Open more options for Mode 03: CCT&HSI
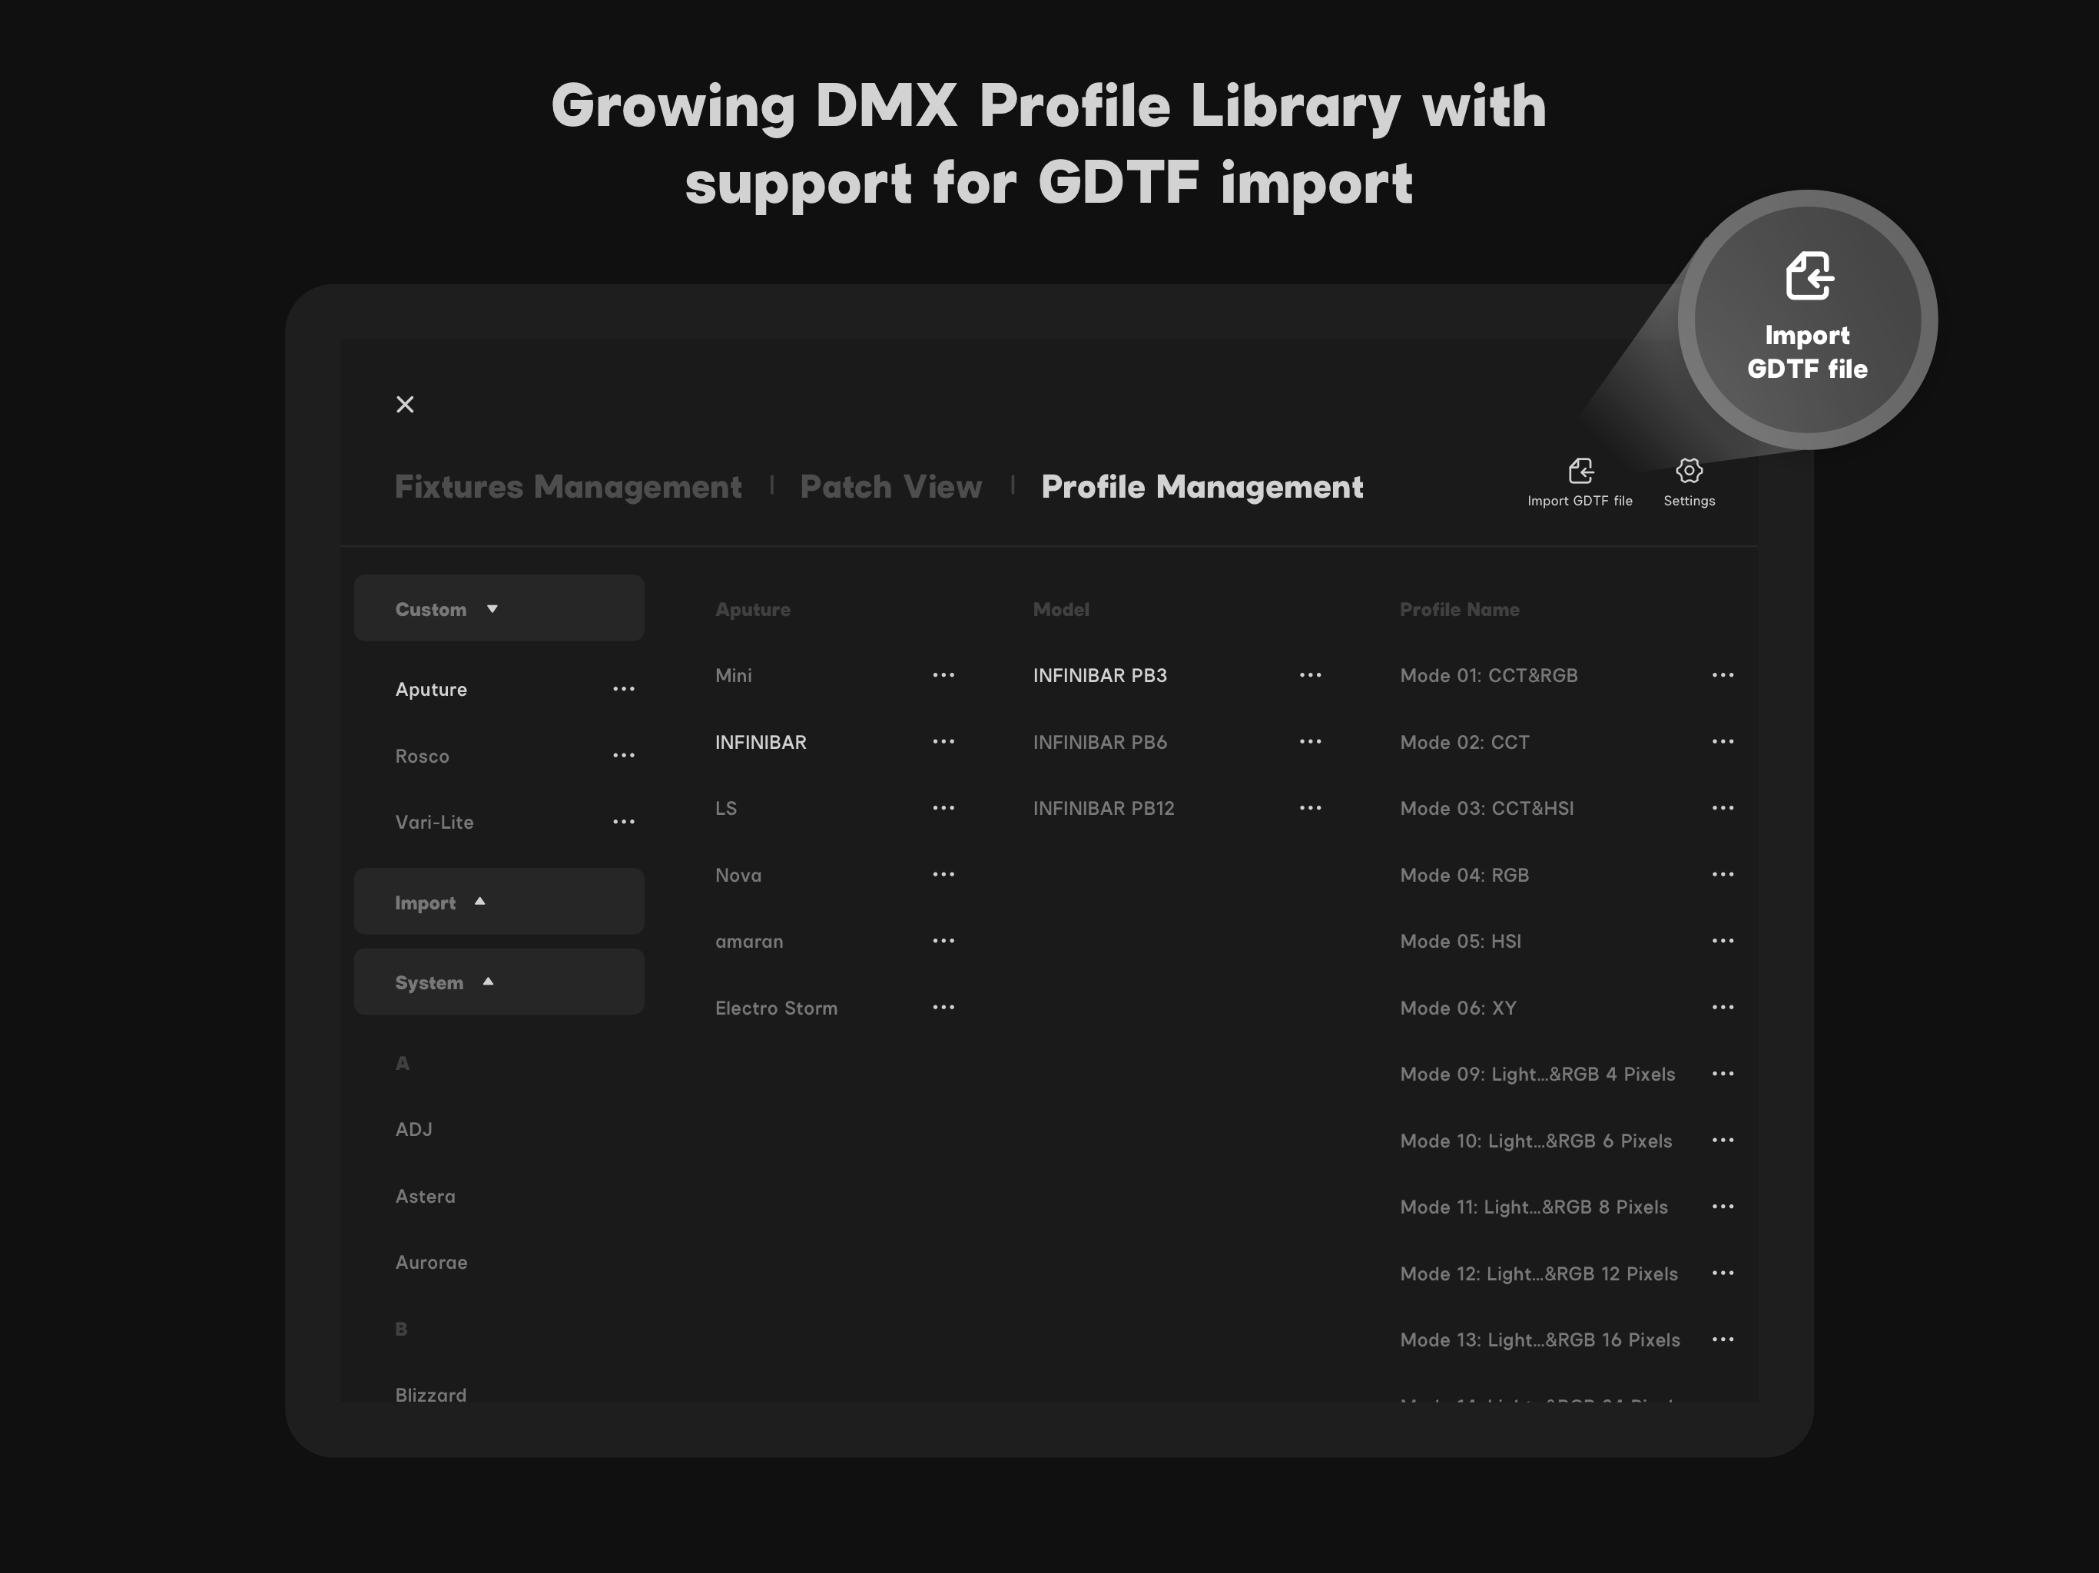 point(1723,808)
